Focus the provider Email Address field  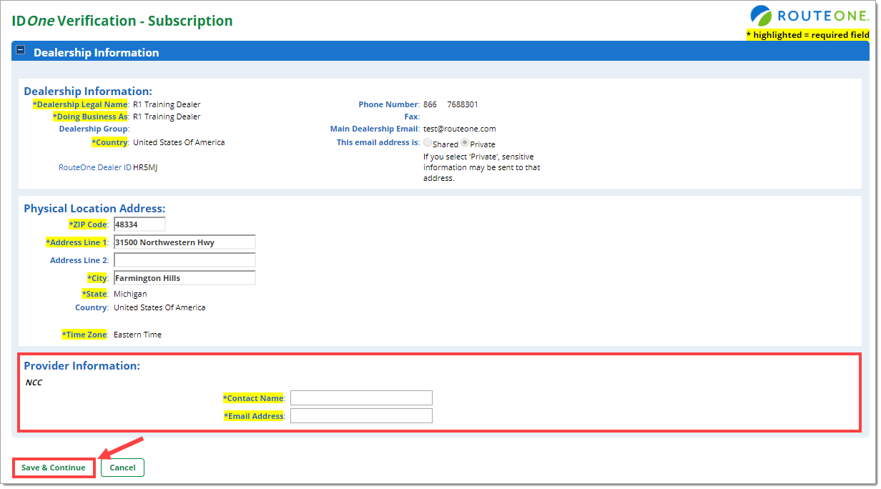tap(361, 416)
